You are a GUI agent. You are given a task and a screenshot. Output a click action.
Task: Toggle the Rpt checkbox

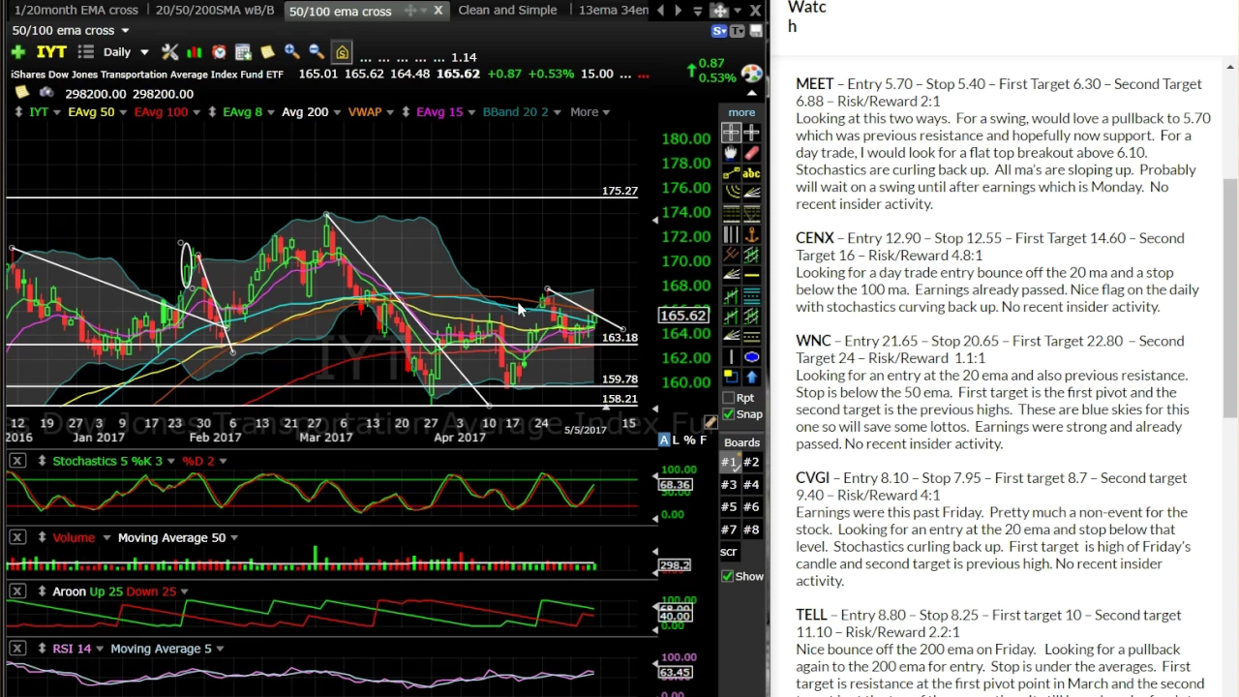729,398
